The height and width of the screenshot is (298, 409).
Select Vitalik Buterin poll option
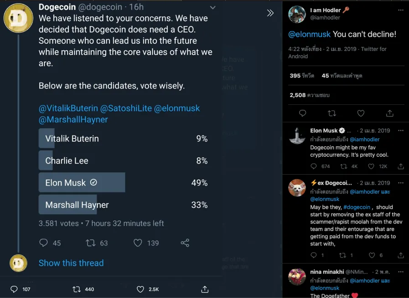(123, 139)
